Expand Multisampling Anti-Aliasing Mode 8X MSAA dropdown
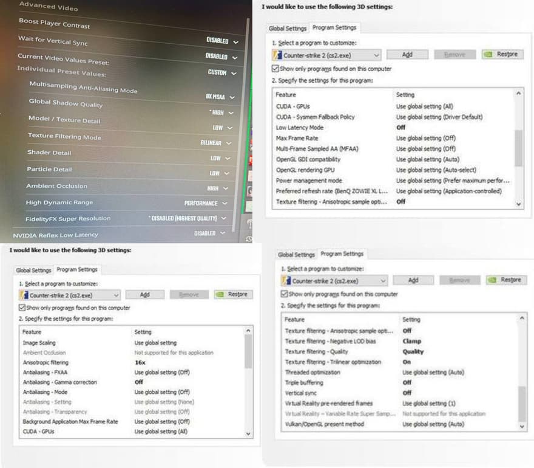 pyautogui.click(x=220, y=97)
